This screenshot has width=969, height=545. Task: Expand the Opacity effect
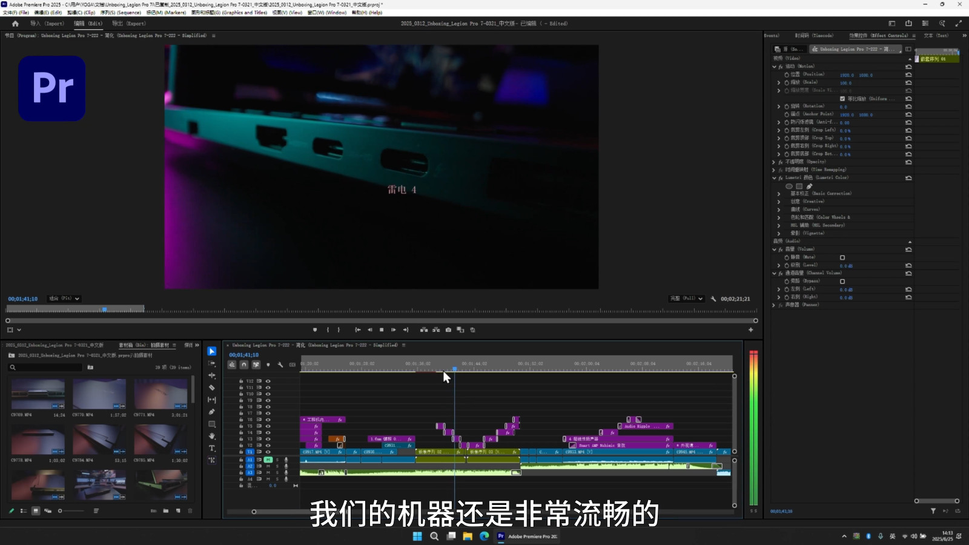[774, 162]
